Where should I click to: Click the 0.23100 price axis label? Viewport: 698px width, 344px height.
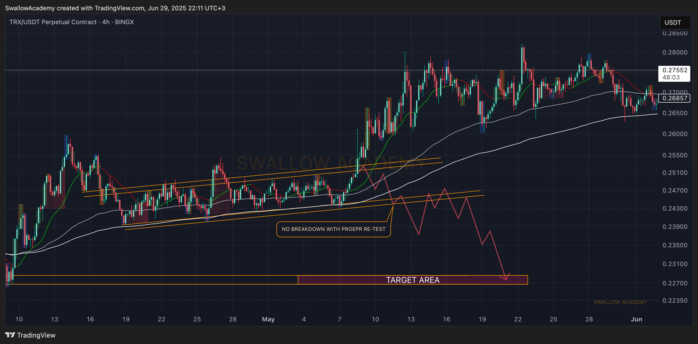[x=675, y=264]
